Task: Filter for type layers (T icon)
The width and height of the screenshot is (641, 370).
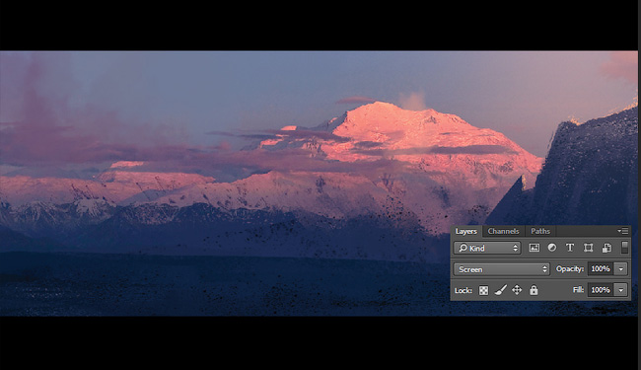Action: (569, 248)
